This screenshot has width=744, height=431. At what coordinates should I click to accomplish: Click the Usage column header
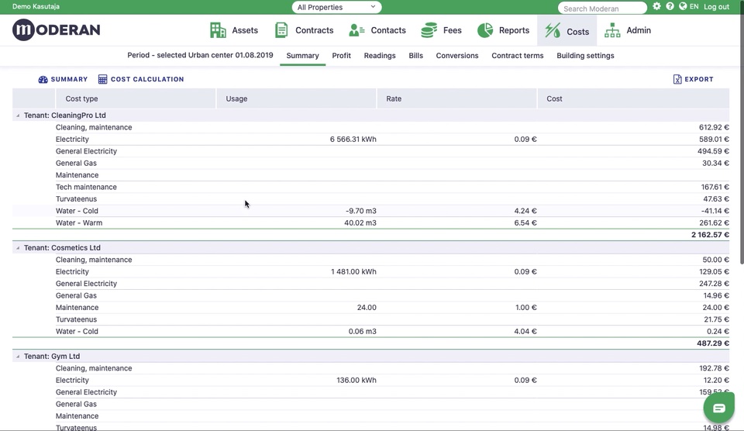coord(296,98)
